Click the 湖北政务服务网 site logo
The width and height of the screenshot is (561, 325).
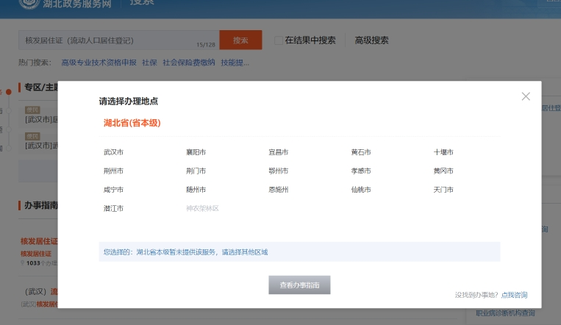(65, 4)
